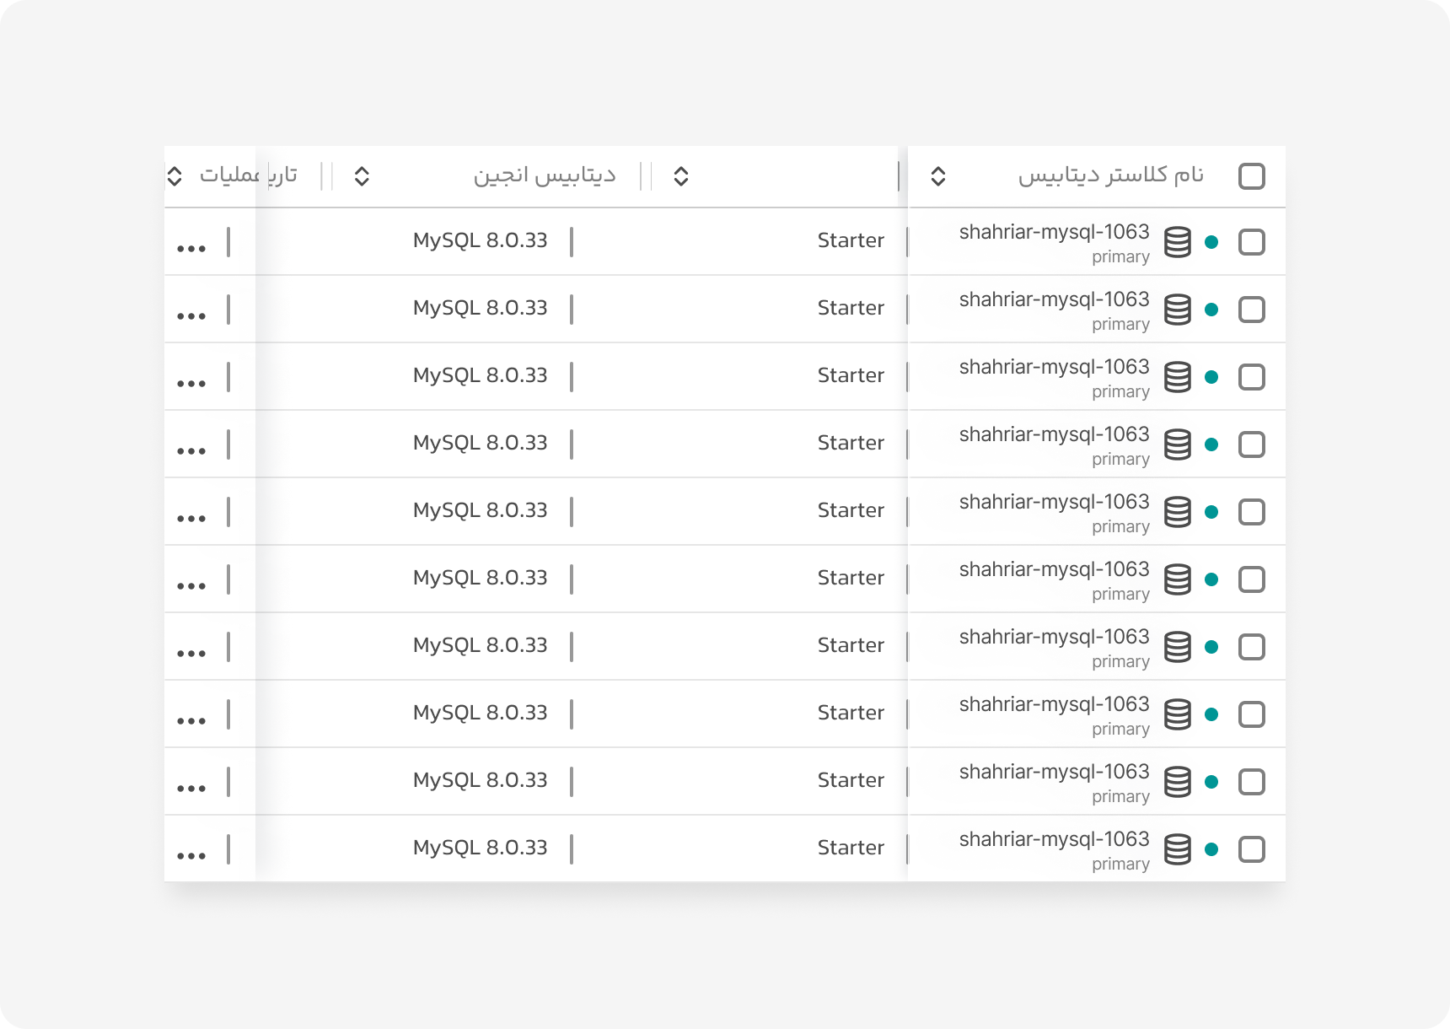Click green status dot in fifth row
The height and width of the screenshot is (1029, 1450).
point(1211,512)
